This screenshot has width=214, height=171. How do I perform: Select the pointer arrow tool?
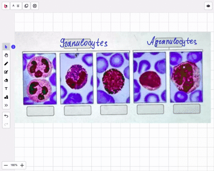tap(6, 47)
